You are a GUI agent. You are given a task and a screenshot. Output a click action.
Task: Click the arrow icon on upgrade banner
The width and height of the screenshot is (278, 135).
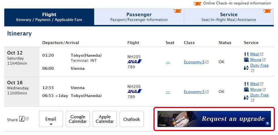[x=267, y=124]
